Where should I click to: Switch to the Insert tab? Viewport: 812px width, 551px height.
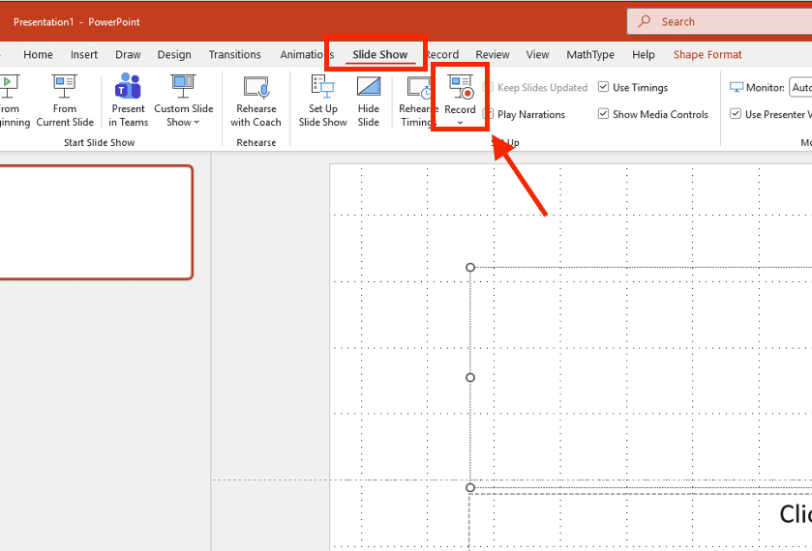[84, 54]
